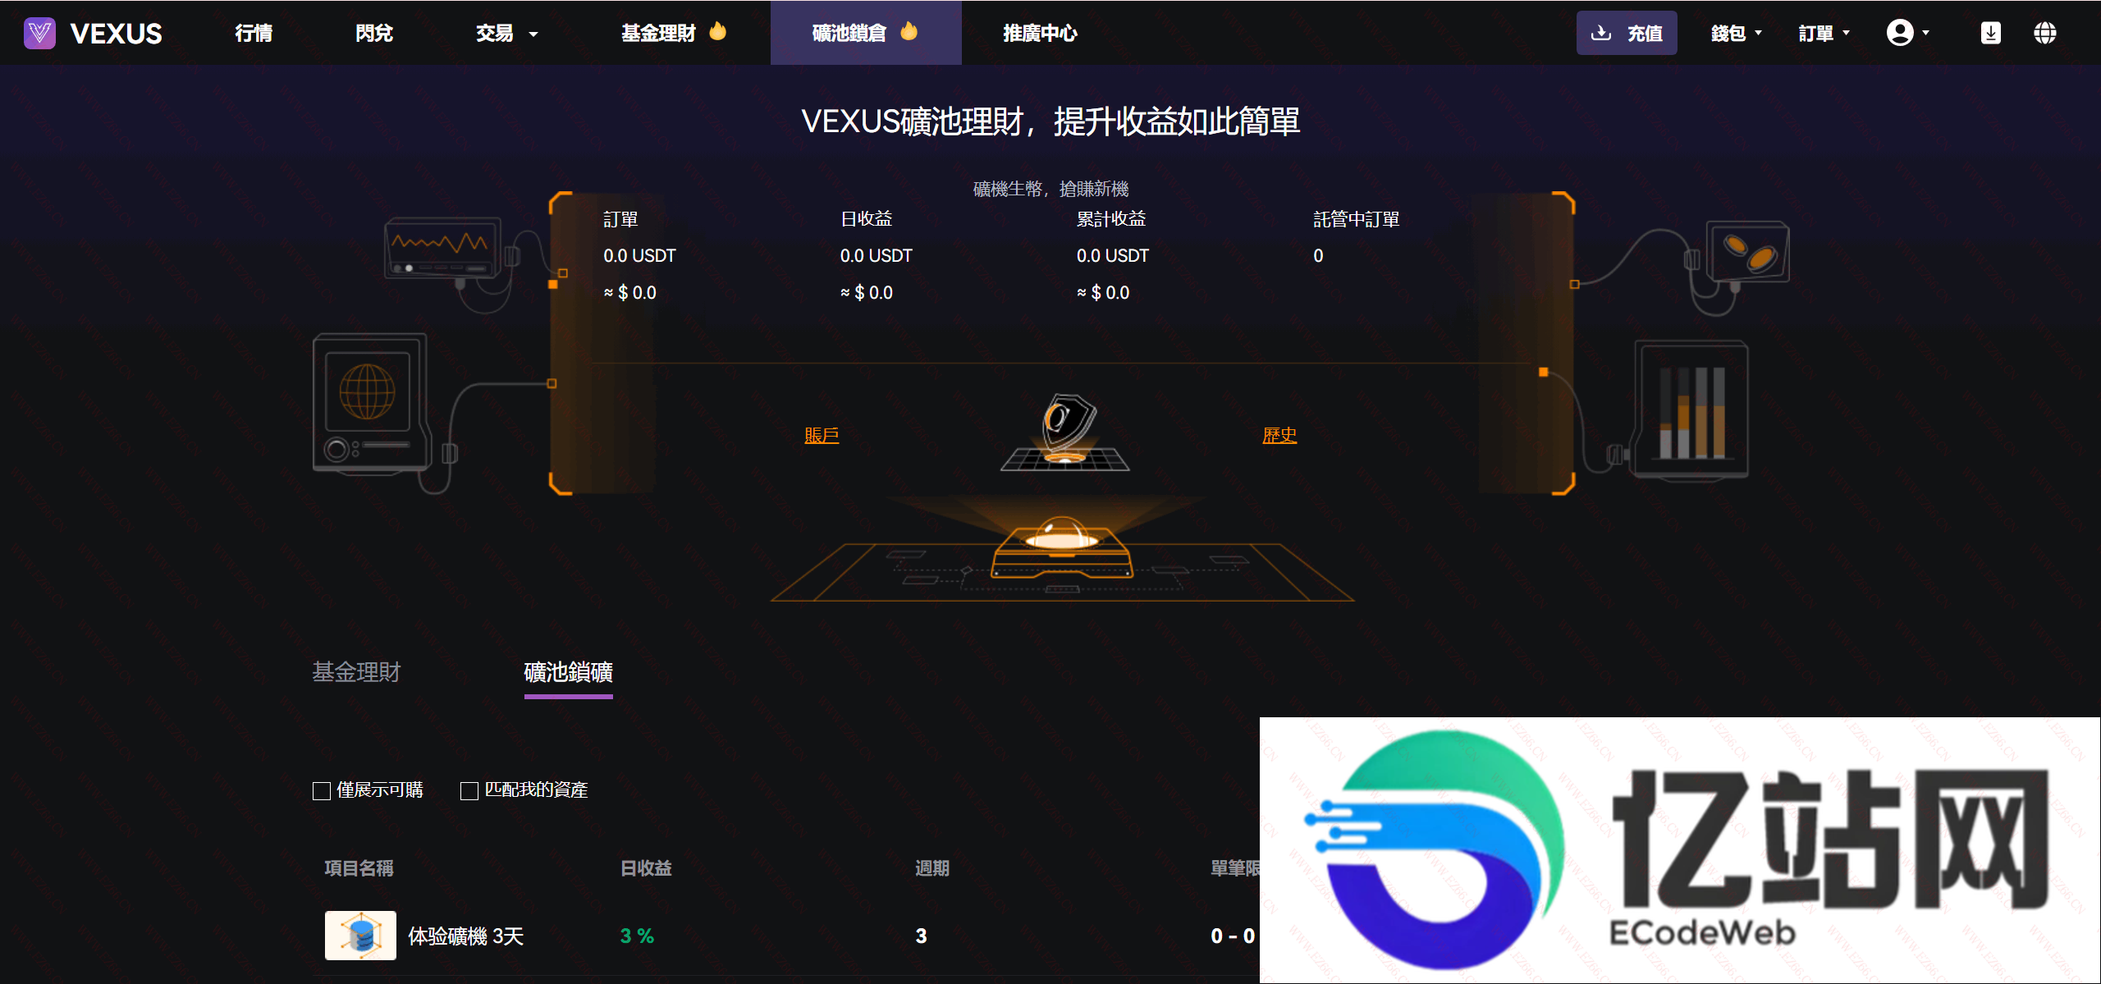Click the 項目名稱 column header
Screen dimensions: 2101x984
[359, 867]
